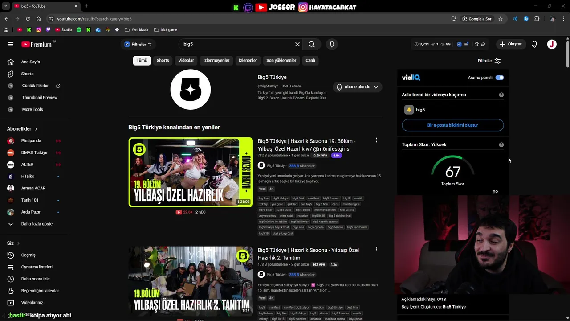Open browser extensions puzzle icon

537,19
